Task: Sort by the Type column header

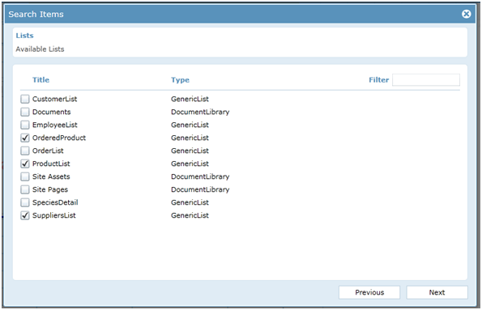Action: [x=180, y=80]
